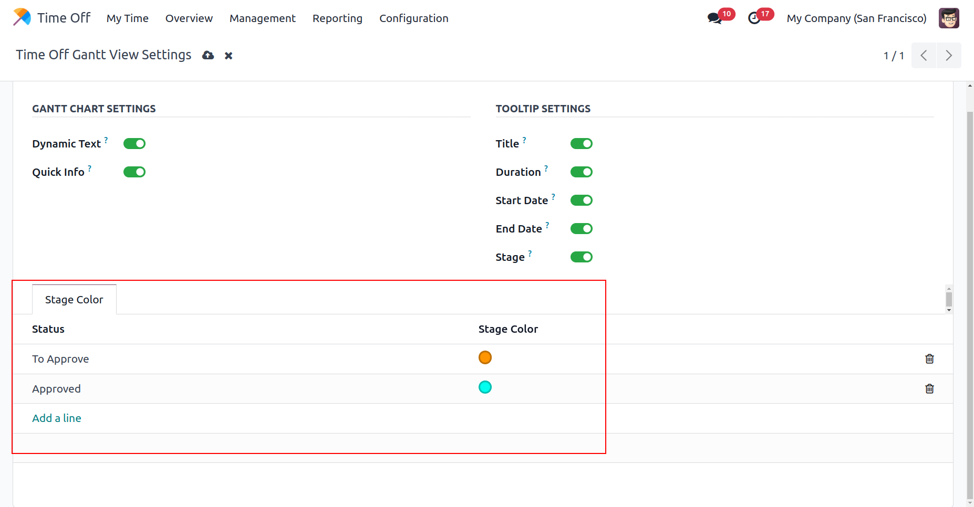
Task: Disable the Dynamic Text toggle
Action: (x=134, y=144)
